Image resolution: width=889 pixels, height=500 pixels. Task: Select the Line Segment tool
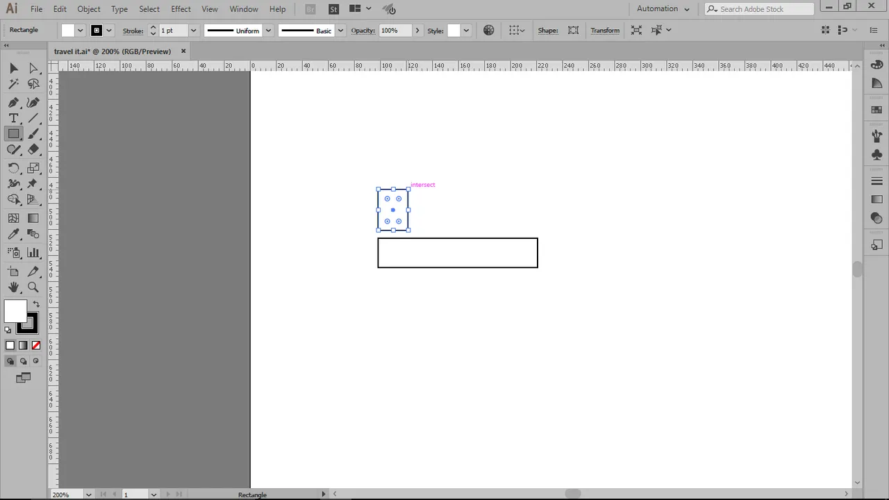coord(33,118)
